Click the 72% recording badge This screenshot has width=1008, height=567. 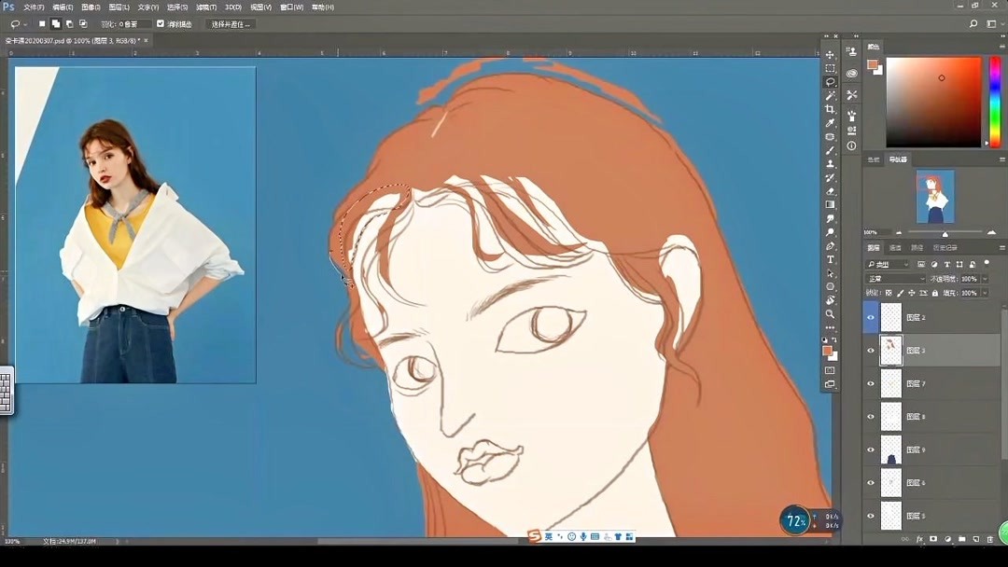click(796, 520)
